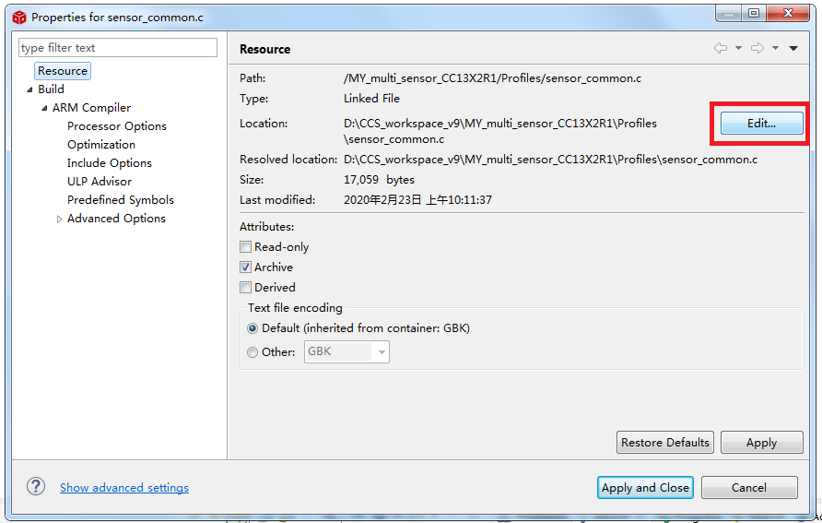Focus the type filter text field
Image resolution: width=822 pixels, height=523 pixels.
click(118, 48)
